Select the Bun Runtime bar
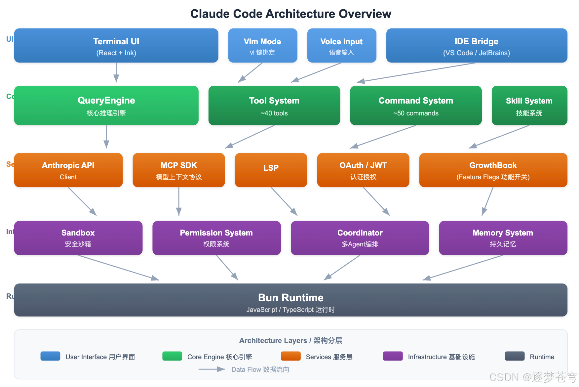This screenshot has height=387, width=579. (x=291, y=300)
